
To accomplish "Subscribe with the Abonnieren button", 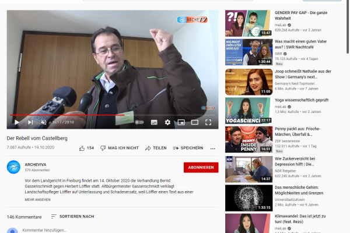I will [201, 167].
